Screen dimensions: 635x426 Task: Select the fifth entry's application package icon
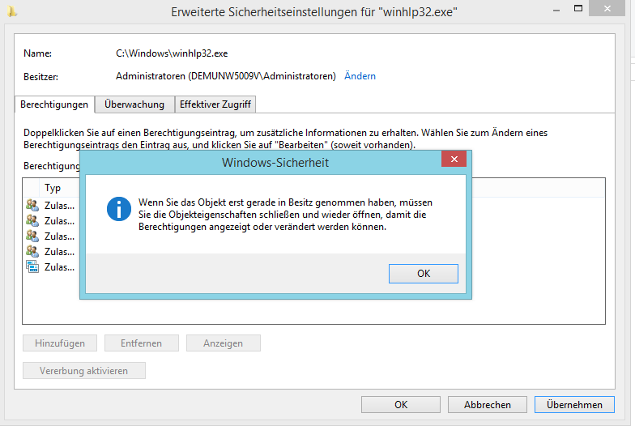pyautogui.click(x=32, y=266)
